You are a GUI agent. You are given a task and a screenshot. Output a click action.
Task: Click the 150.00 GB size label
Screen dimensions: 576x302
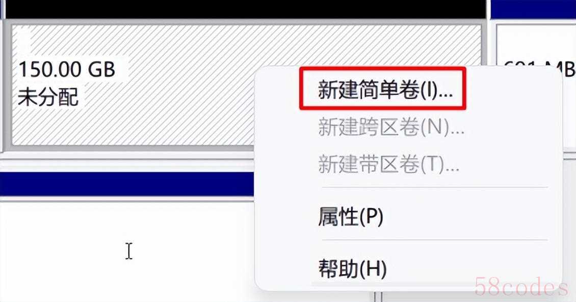point(66,69)
